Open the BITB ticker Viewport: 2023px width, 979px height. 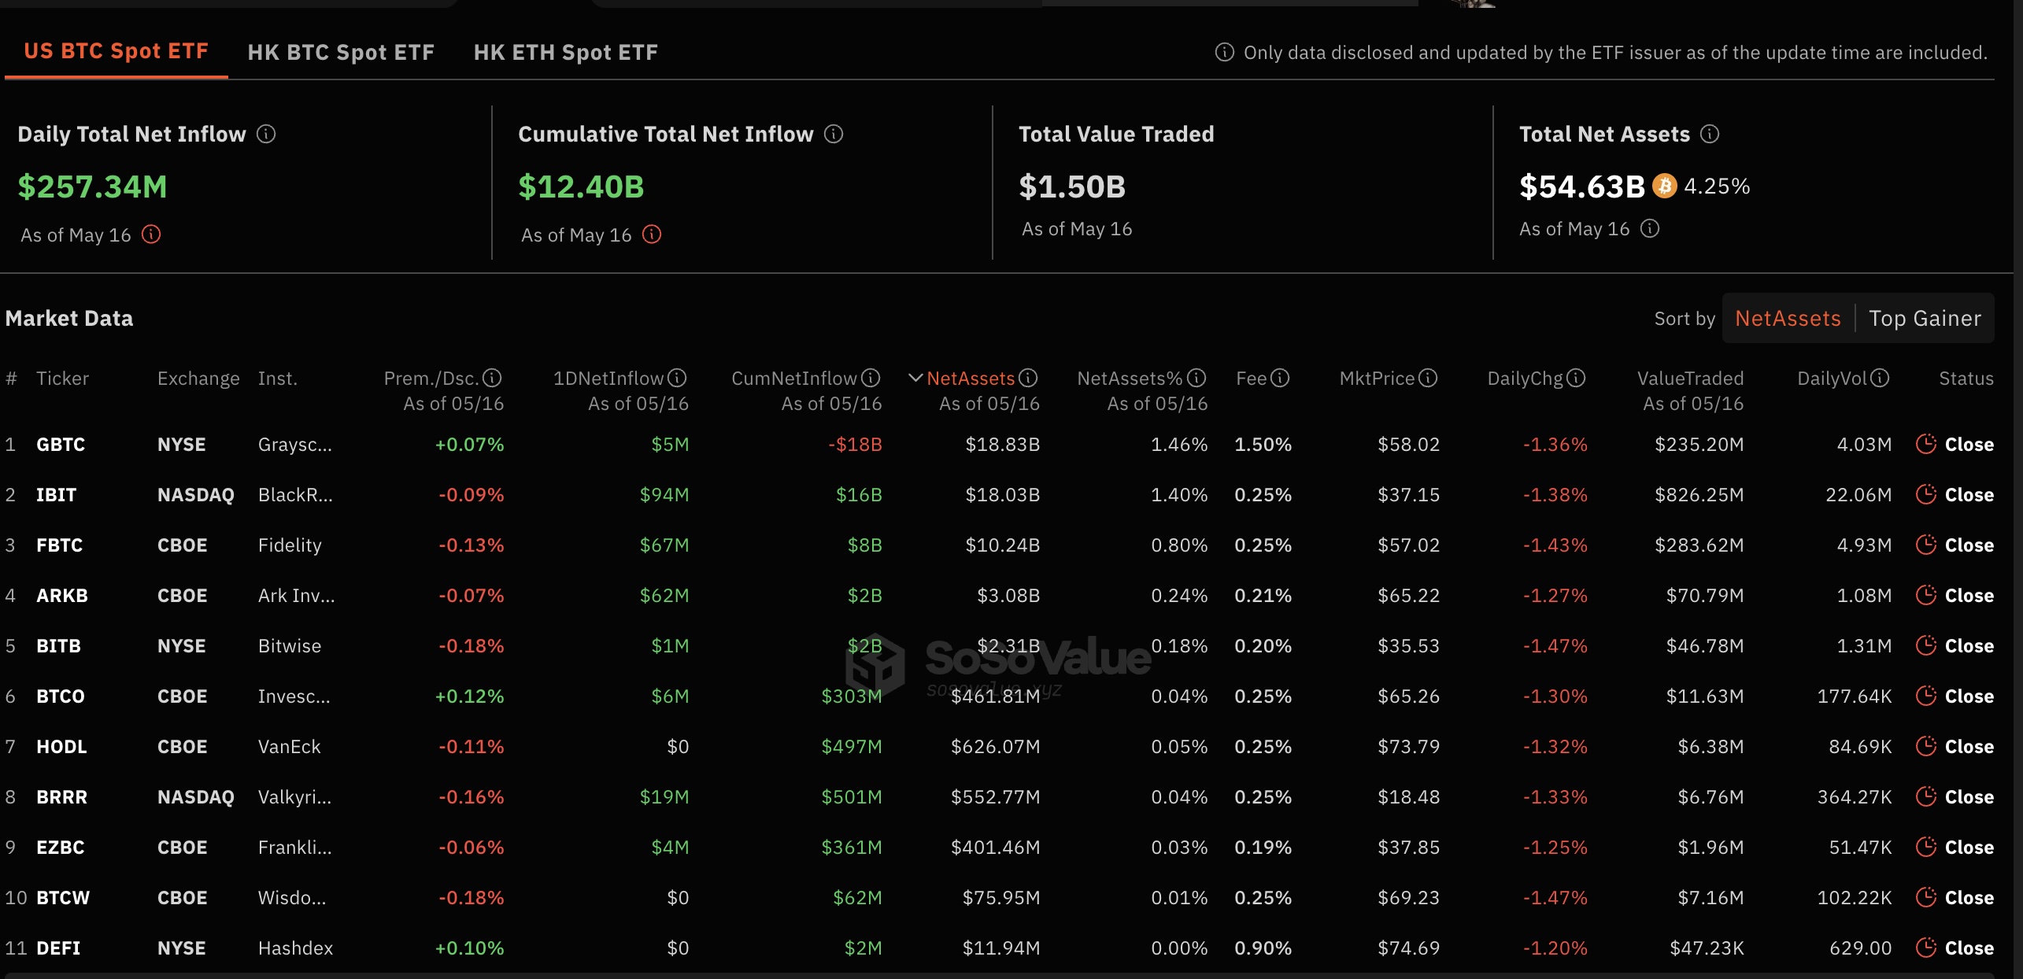click(x=58, y=646)
